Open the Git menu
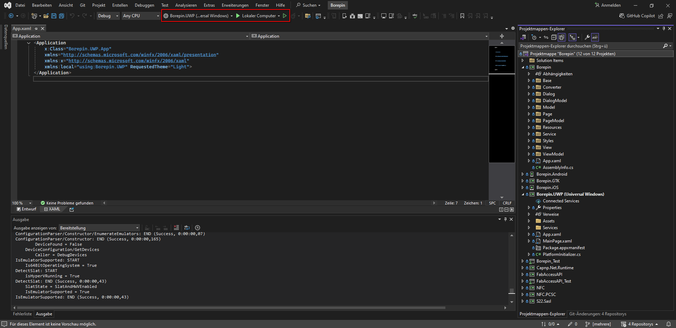The height and width of the screenshot is (328, 676). pyautogui.click(x=83, y=5)
